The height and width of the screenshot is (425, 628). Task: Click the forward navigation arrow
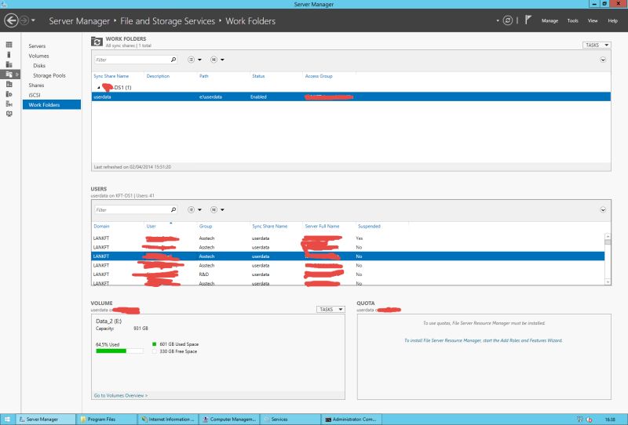click(24, 20)
